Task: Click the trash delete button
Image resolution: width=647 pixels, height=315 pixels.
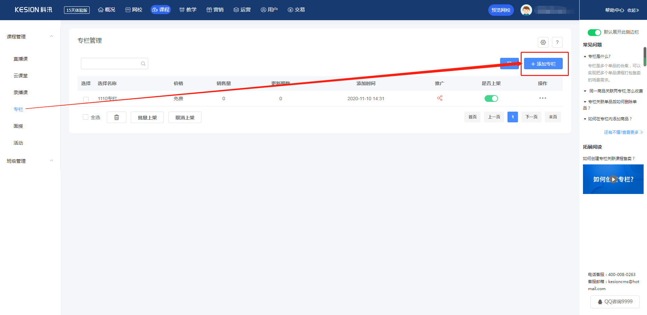Action: coord(116,117)
